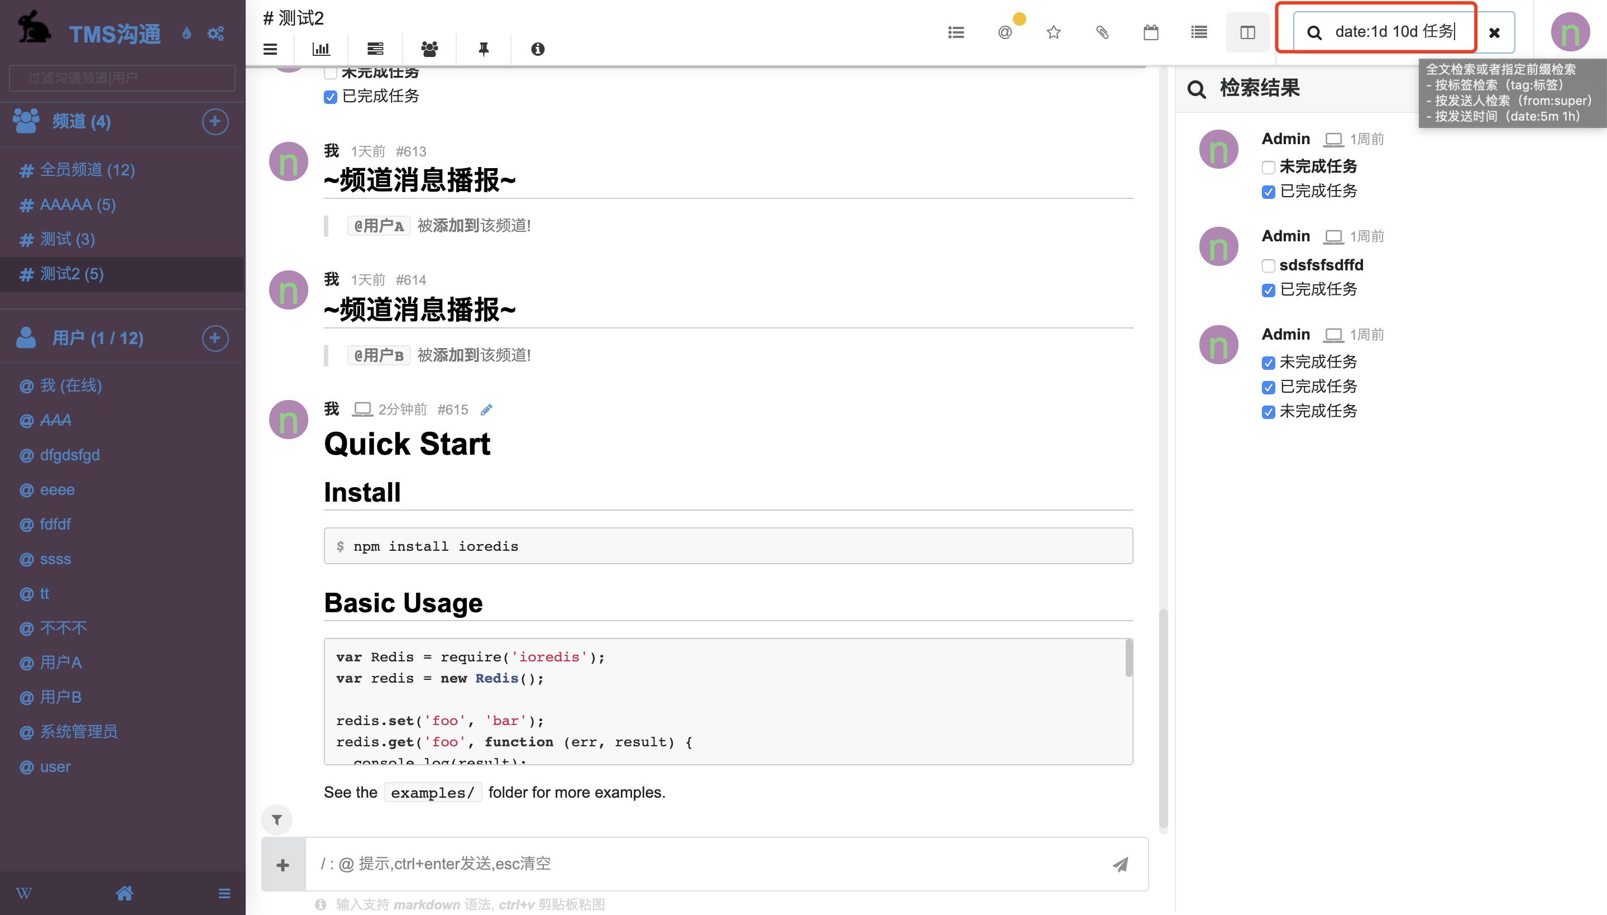
Task: Click the rabbit logo icon
Action: (x=35, y=26)
